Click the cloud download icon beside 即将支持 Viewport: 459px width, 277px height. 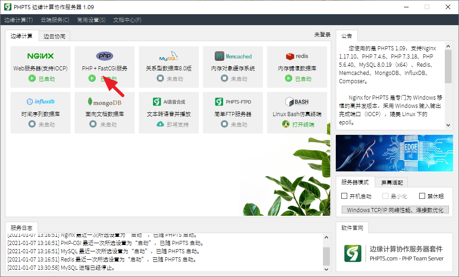coord(160,124)
